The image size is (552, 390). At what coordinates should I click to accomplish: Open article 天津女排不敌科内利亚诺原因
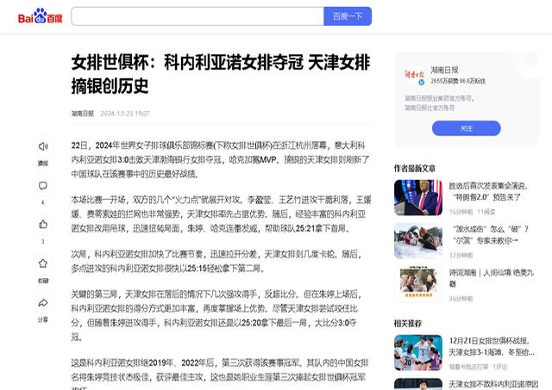tap(493, 384)
